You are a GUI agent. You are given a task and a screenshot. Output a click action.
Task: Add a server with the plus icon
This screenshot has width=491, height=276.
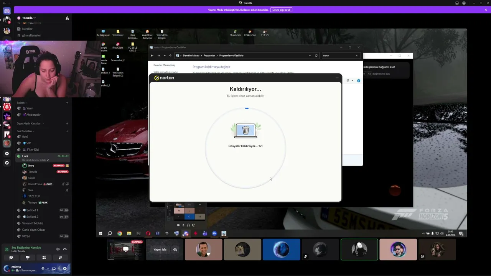tap(7, 153)
